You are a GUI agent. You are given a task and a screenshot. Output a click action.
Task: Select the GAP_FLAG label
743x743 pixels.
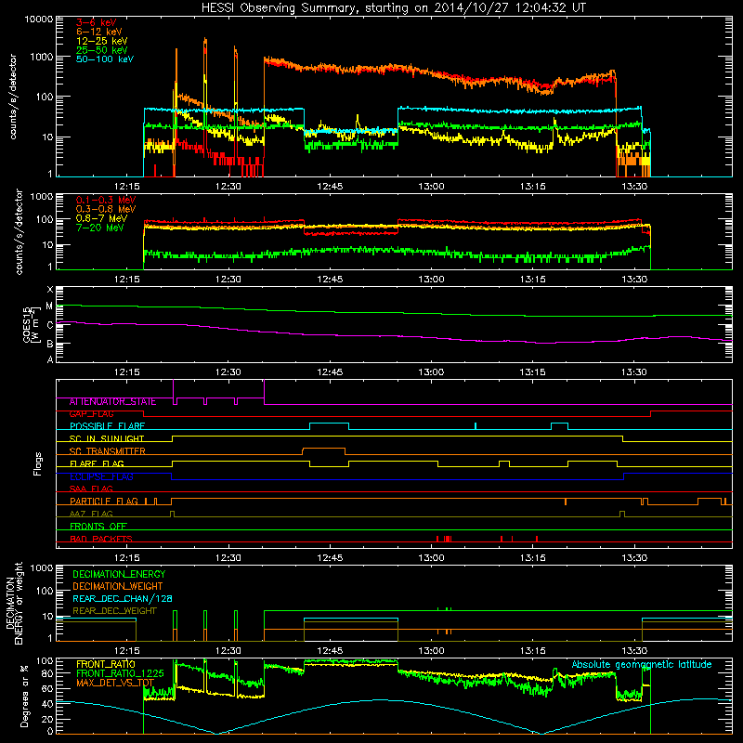click(91, 413)
